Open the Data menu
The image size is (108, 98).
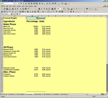pos(27,6)
